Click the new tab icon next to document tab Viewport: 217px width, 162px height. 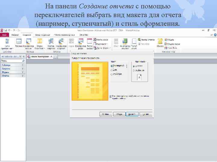click(x=55, y=57)
